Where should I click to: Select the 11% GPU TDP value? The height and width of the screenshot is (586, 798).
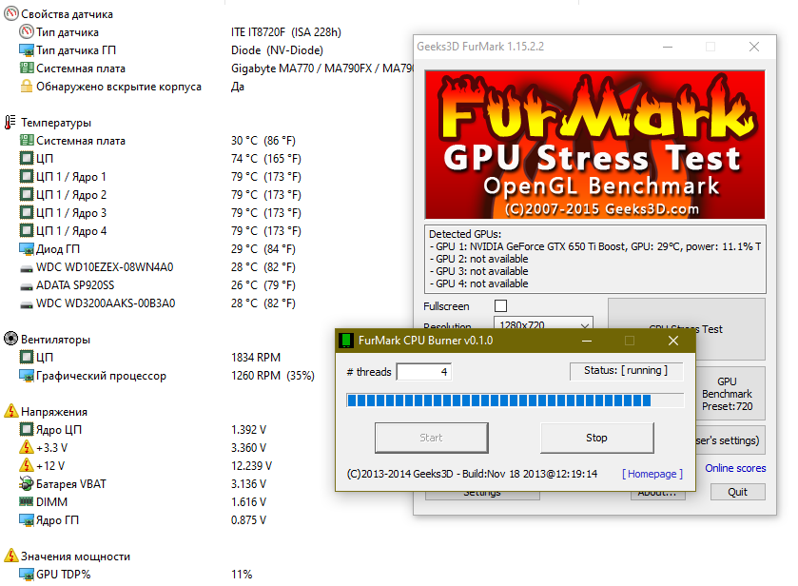tap(242, 575)
